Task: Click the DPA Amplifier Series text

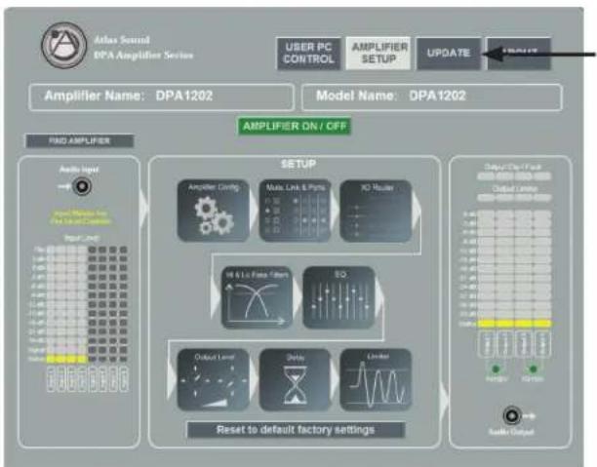Action: tap(143, 56)
